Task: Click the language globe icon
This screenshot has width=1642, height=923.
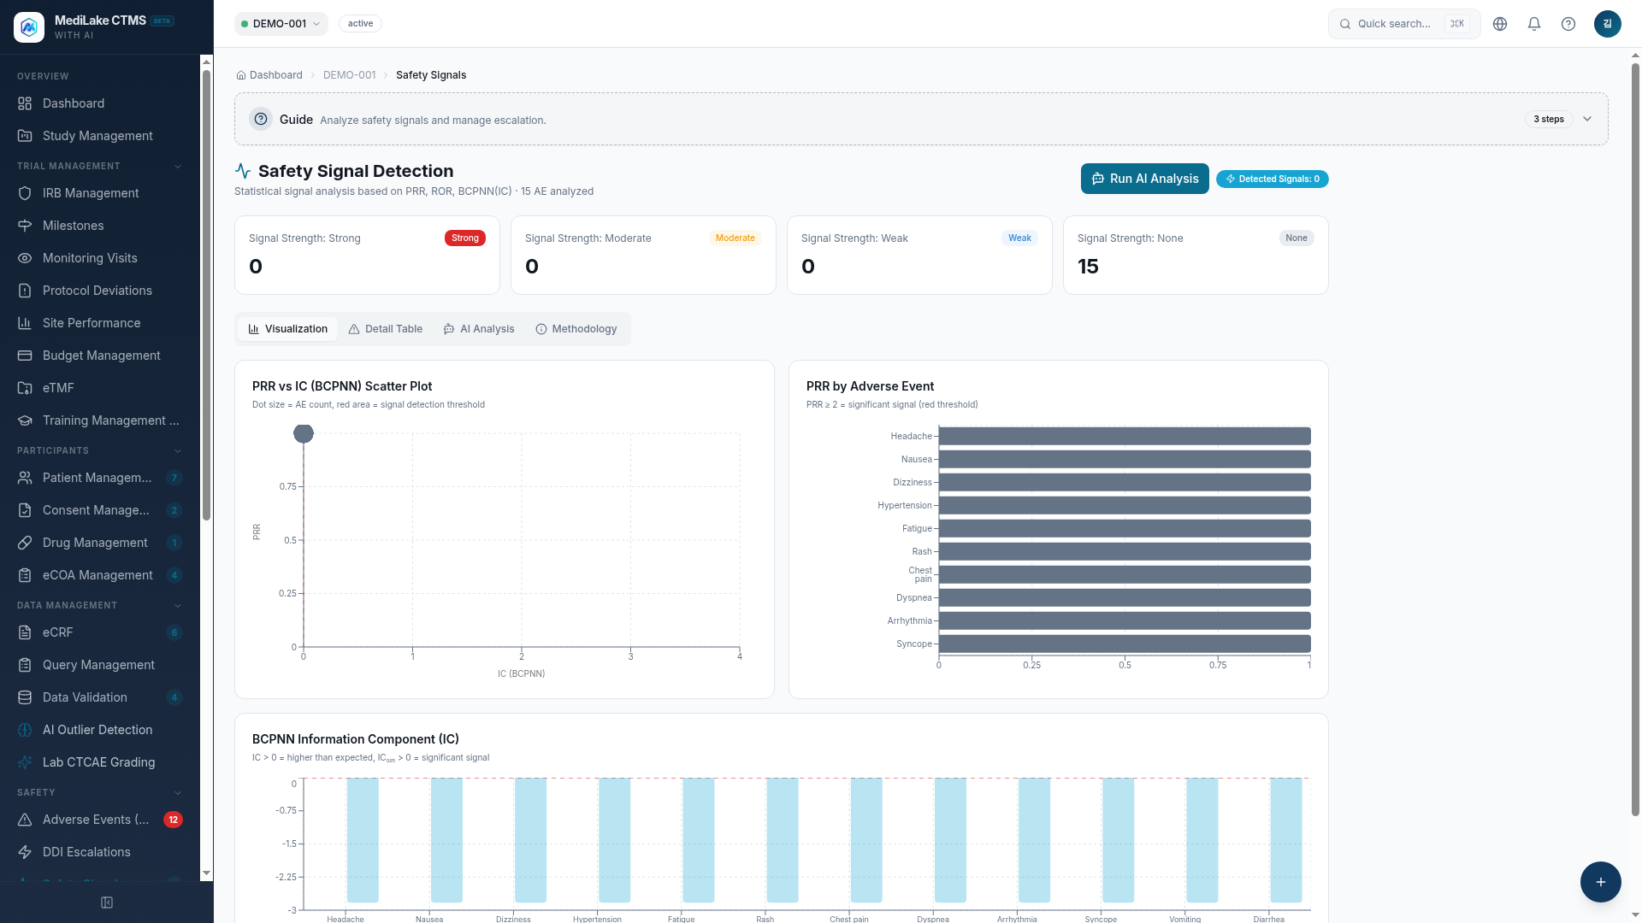Action: click(x=1500, y=24)
